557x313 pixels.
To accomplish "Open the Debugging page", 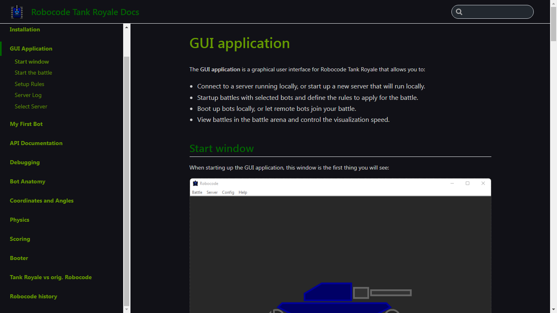I will click(x=25, y=162).
